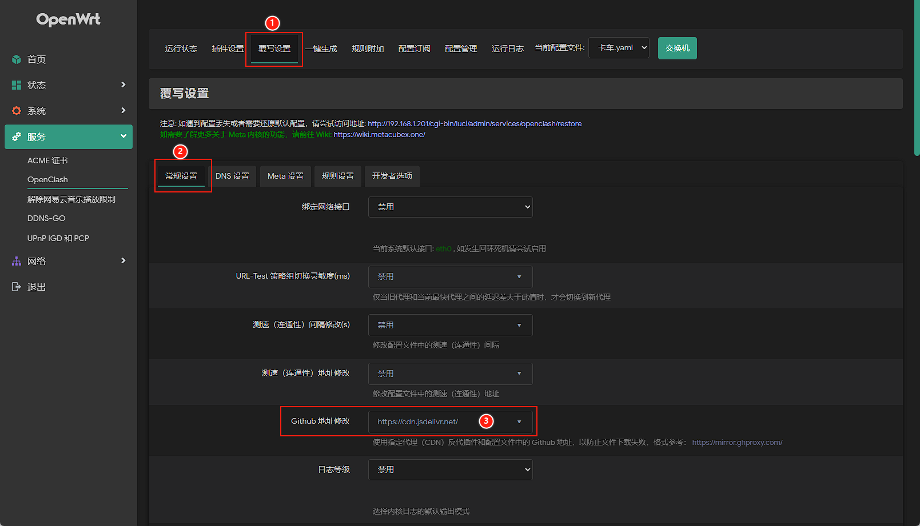This screenshot has width=920, height=526.
Task: Open ACME 证书 in the sidebar
Action: click(x=47, y=160)
